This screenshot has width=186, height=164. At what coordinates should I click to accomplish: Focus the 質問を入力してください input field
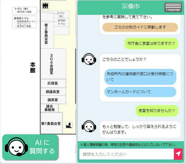pyautogui.click(x=126, y=154)
